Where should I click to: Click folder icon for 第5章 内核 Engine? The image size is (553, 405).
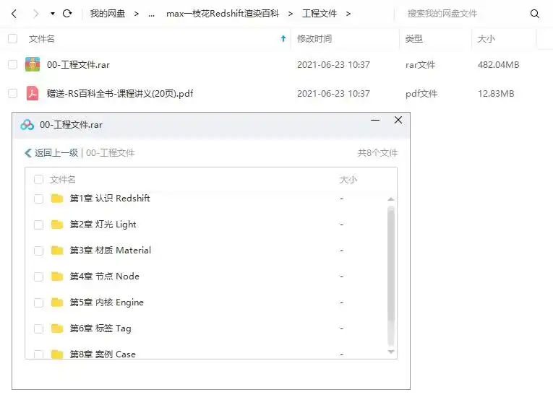(57, 302)
